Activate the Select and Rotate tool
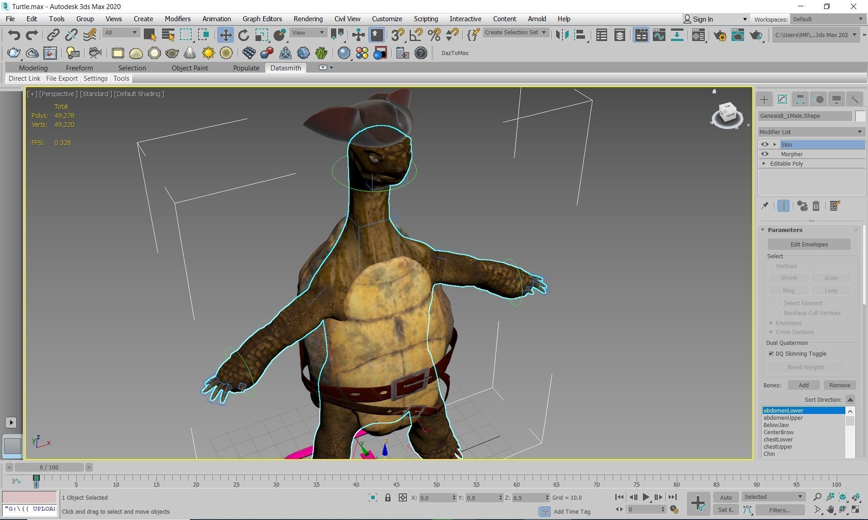Viewport: 868px width, 520px height. [x=243, y=35]
